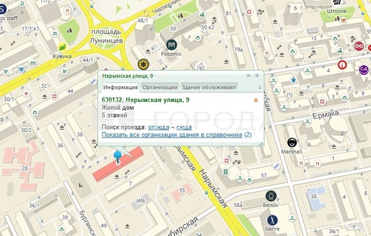The image size is (371, 236).
Task: Click the Хюгге dark blue icon
Action: 272,220
